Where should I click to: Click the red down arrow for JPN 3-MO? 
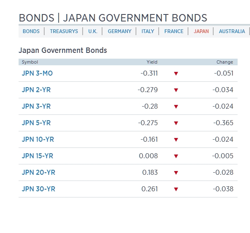(x=176, y=74)
